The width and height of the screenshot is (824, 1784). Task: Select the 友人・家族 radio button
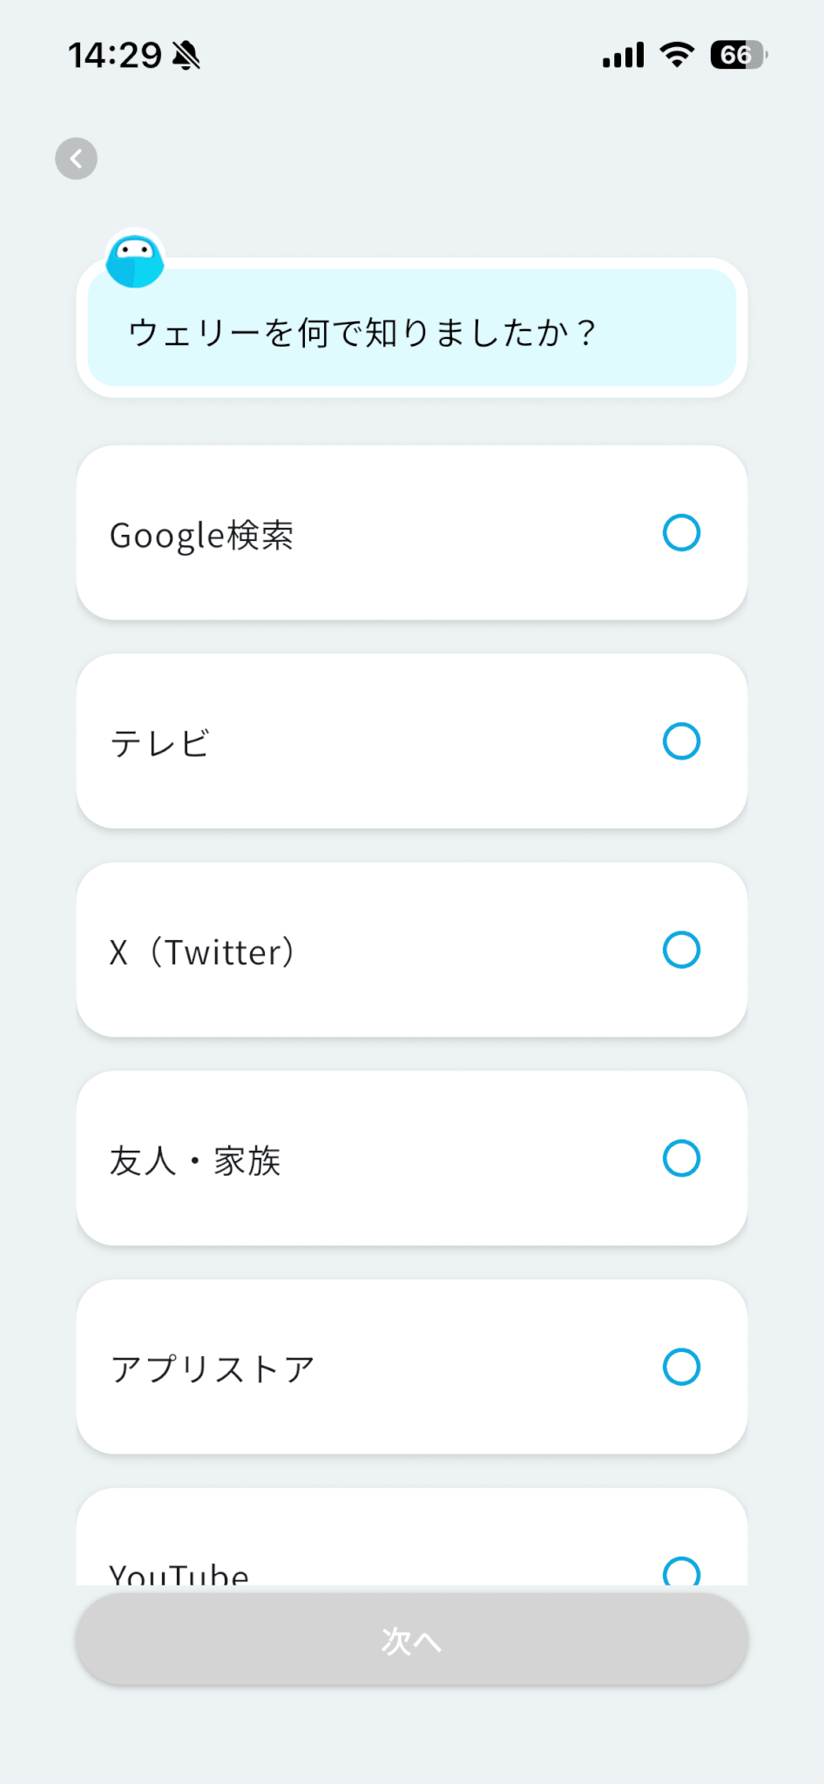[x=681, y=1159]
